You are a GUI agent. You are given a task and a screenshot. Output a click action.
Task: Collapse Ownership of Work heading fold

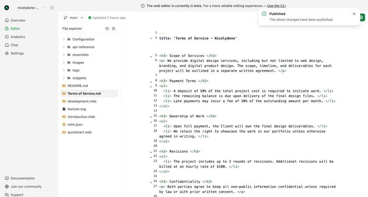151,116
